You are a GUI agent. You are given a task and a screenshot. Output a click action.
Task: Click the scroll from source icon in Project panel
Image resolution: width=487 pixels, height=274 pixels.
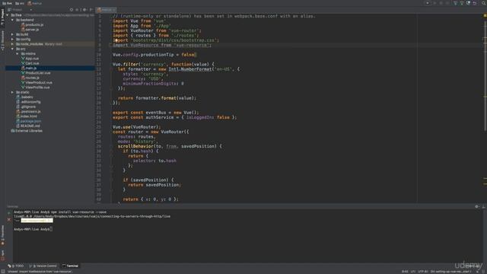[x=72, y=10]
